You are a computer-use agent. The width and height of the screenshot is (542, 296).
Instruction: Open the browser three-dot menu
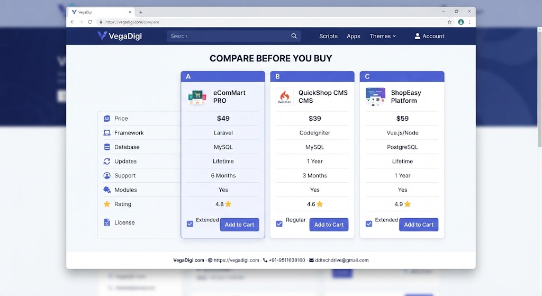pyautogui.click(x=470, y=22)
